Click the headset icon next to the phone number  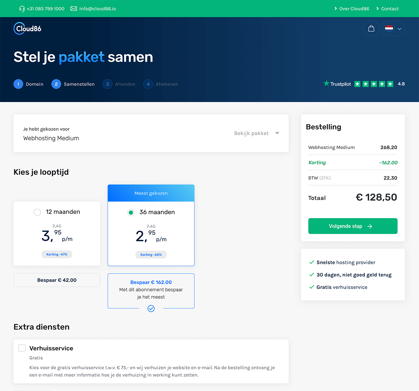click(x=21, y=9)
